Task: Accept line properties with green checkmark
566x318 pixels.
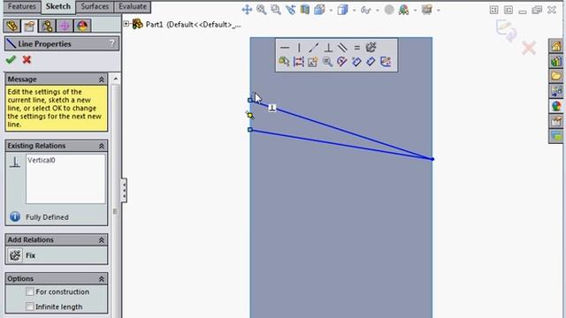Action: tap(11, 59)
